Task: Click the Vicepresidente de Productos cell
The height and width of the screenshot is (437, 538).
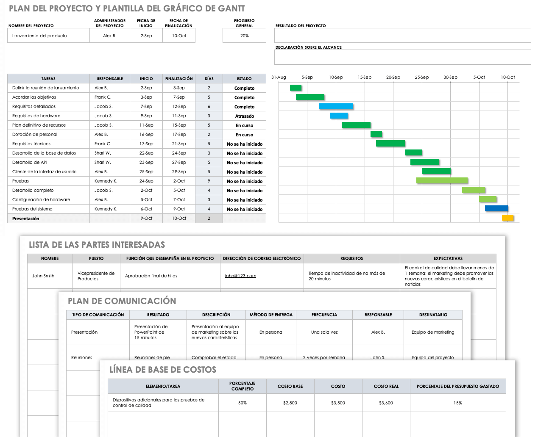Action: coord(96,276)
